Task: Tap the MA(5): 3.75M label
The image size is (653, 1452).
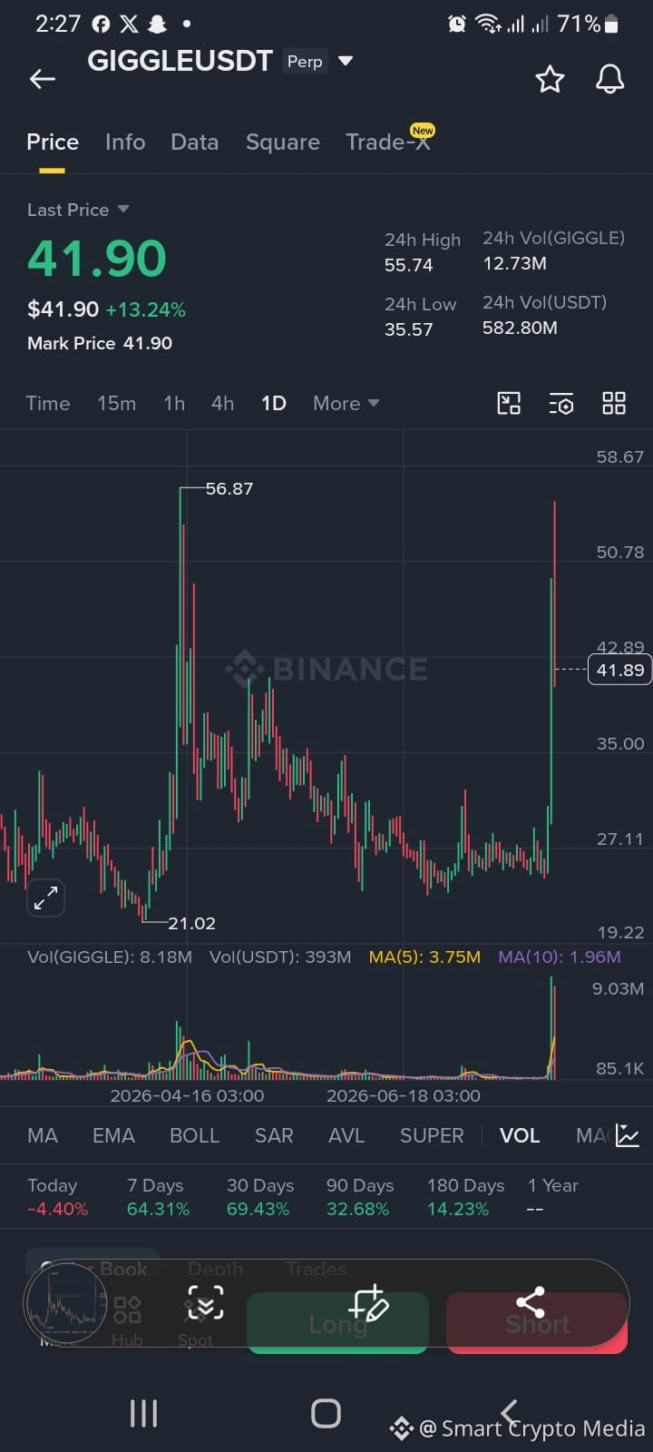Action: coord(424,957)
